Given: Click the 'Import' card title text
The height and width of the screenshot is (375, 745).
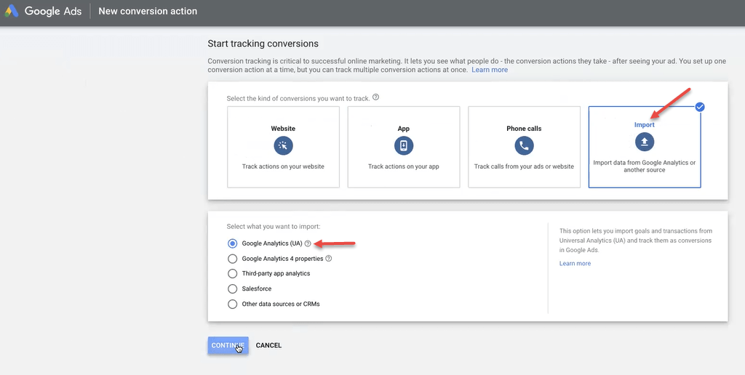Looking at the screenshot, I should pos(645,125).
